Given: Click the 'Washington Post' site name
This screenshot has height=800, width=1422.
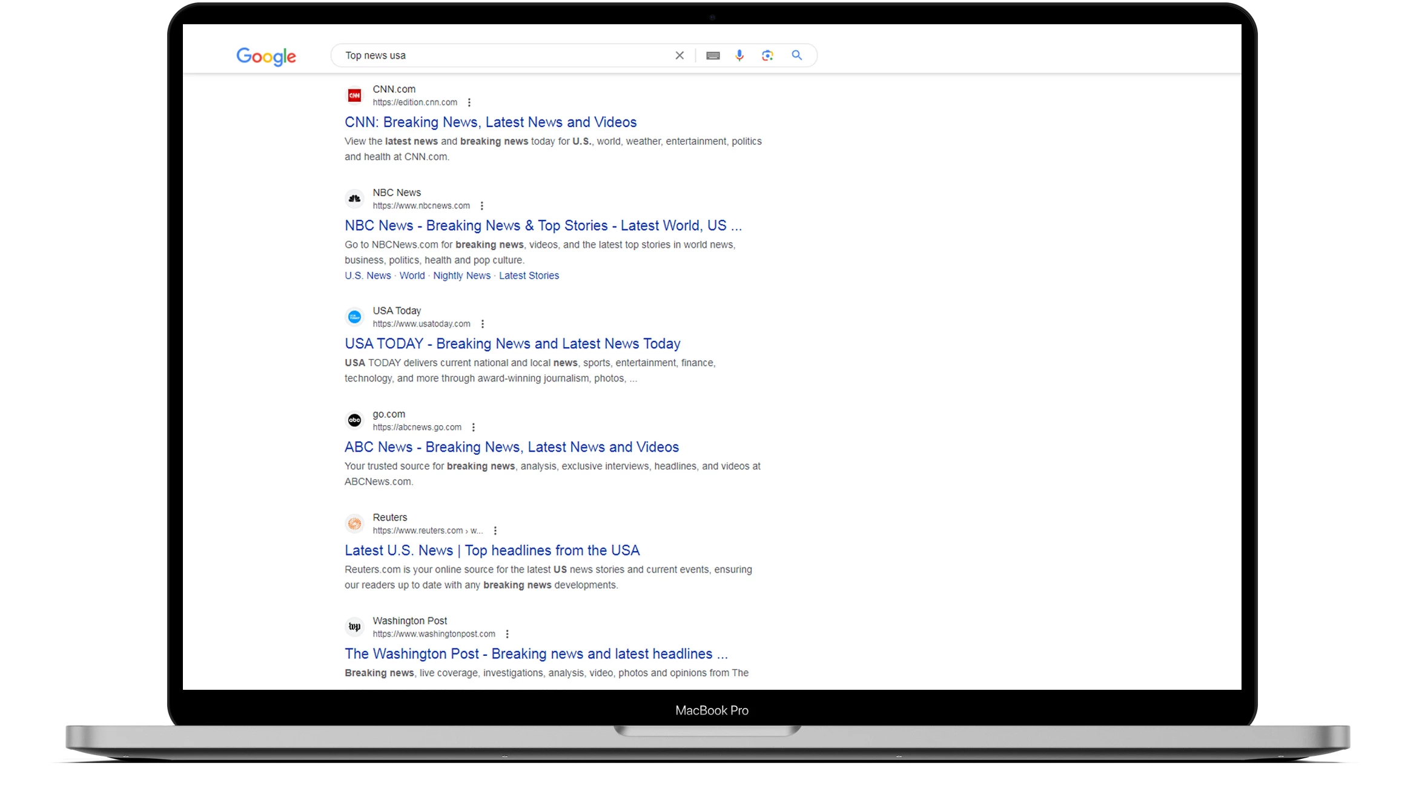Looking at the screenshot, I should [409, 621].
